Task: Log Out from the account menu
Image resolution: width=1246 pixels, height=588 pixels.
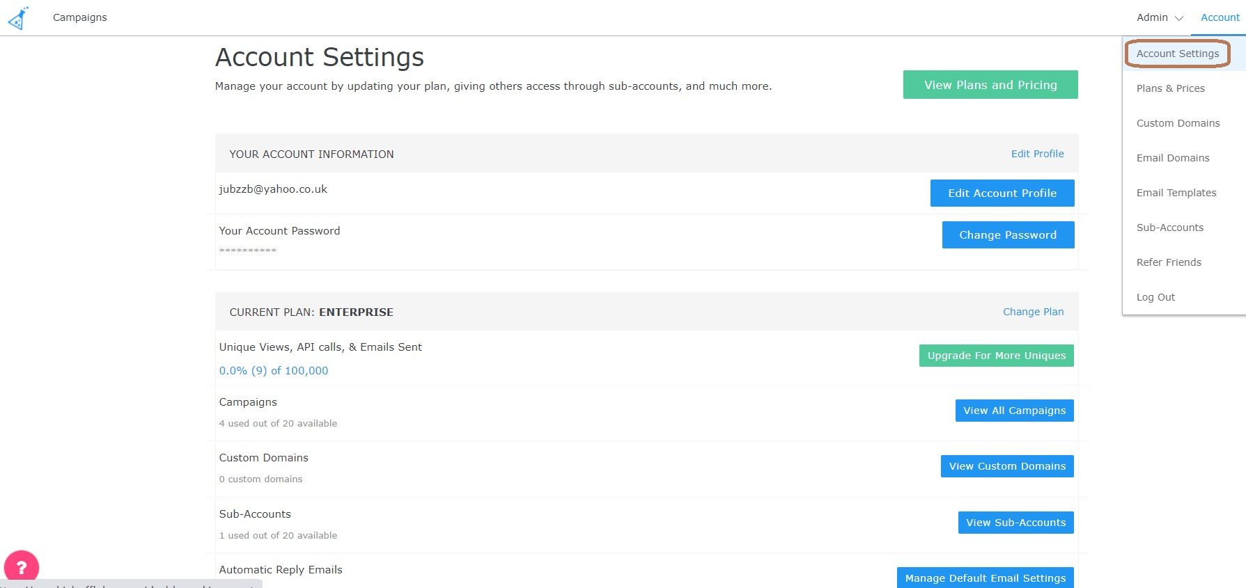Action: (1155, 297)
